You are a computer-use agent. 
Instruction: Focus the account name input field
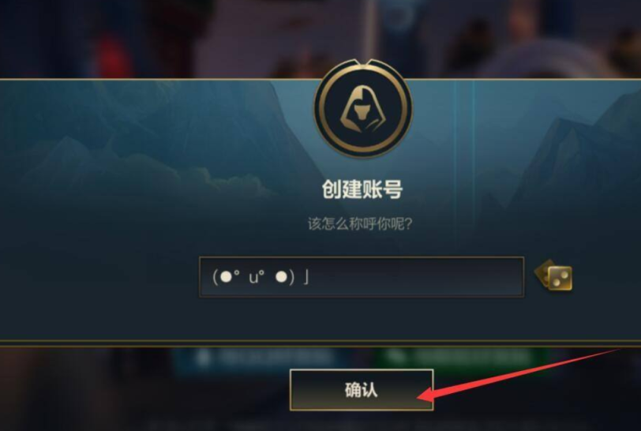point(362,277)
